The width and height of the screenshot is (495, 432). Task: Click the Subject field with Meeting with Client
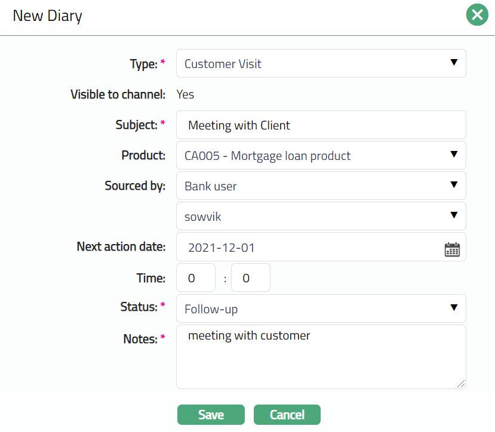[x=321, y=125]
